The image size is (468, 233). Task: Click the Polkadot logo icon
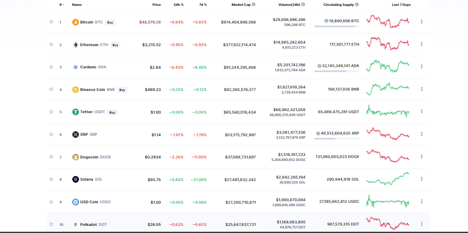pos(76,225)
